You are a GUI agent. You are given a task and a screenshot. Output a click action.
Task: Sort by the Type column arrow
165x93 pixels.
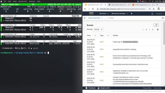108,35
